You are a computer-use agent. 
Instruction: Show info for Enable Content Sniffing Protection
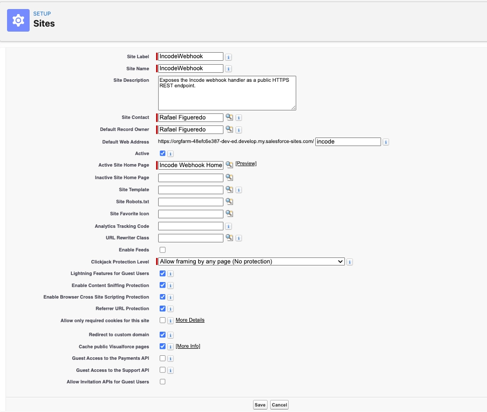coord(170,286)
